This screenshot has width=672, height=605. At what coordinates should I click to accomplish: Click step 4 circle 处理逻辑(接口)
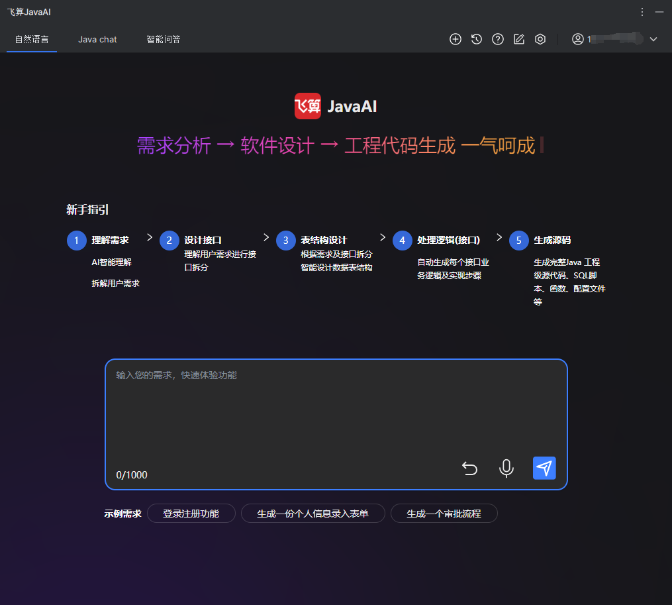pos(403,241)
